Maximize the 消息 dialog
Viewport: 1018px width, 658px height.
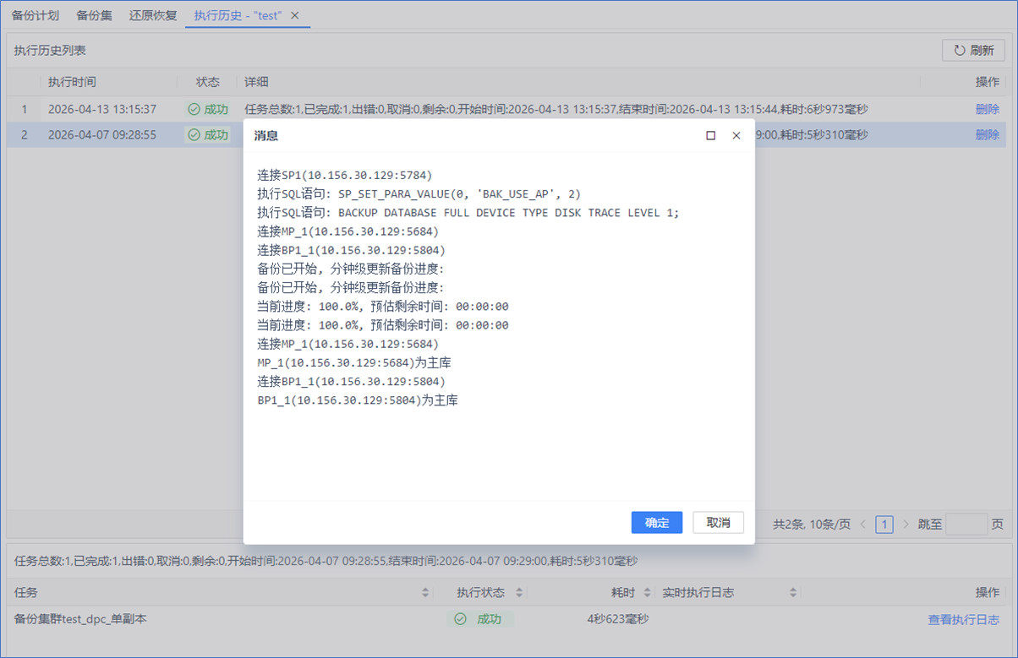pos(710,135)
